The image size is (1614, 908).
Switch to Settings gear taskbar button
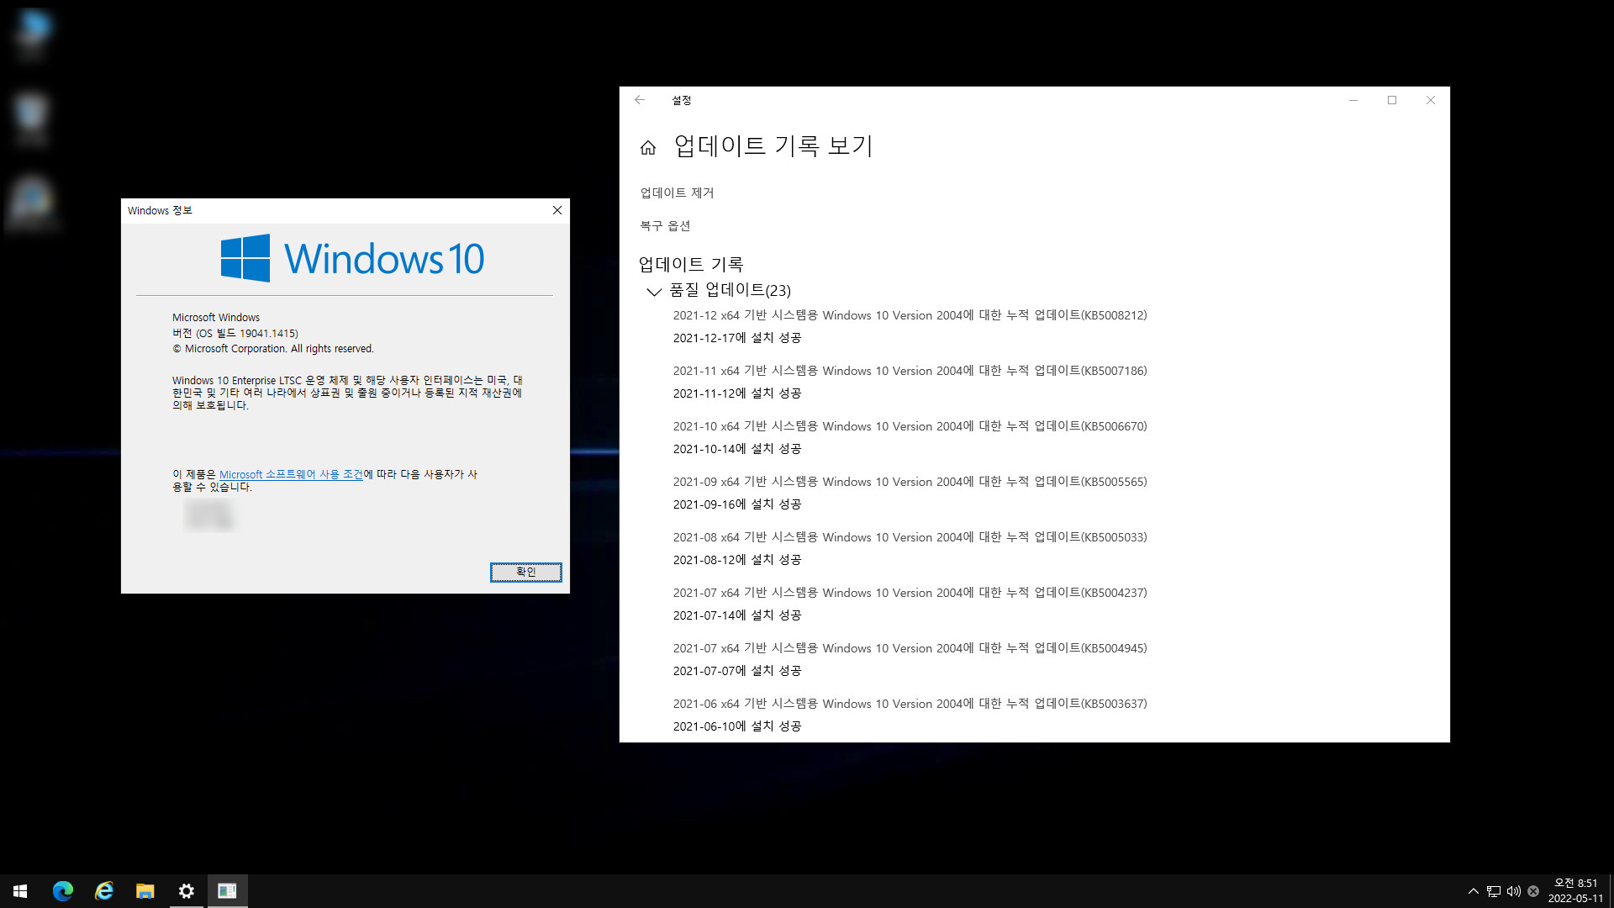click(x=186, y=891)
